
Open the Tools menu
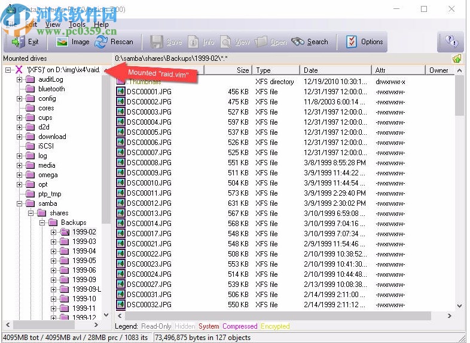pyautogui.click(x=77, y=24)
